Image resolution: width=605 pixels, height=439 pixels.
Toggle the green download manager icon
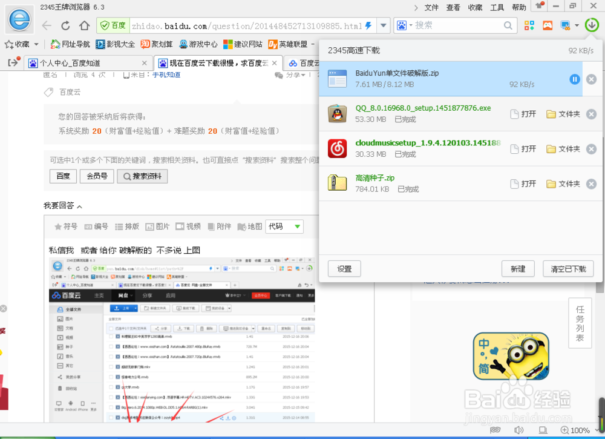tap(592, 25)
